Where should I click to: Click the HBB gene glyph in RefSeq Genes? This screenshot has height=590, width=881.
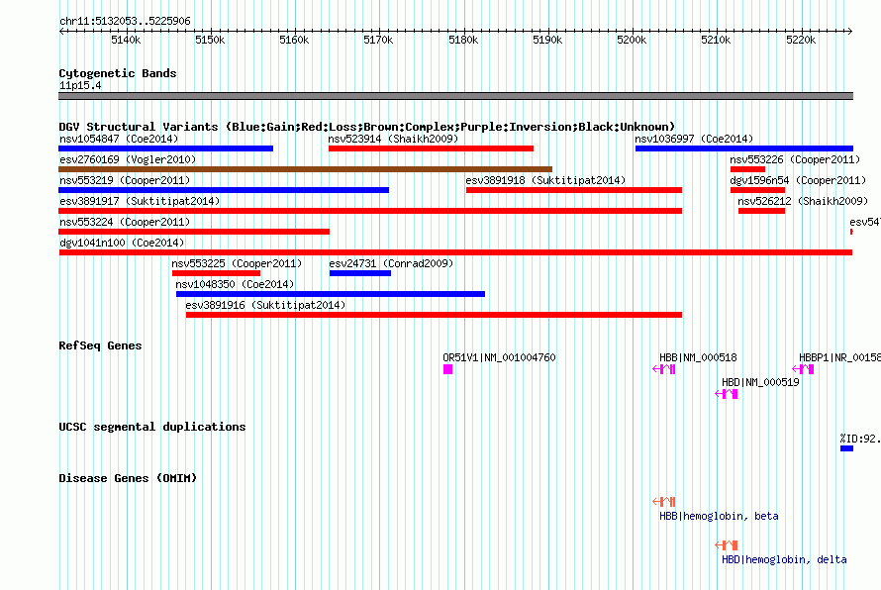point(664,369)
